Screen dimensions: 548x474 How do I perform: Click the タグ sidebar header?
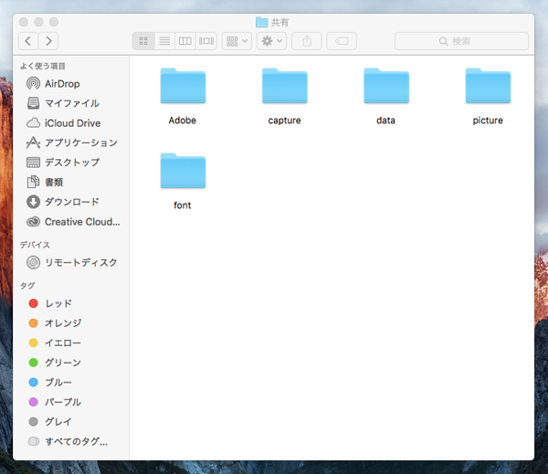pos(27,286)
